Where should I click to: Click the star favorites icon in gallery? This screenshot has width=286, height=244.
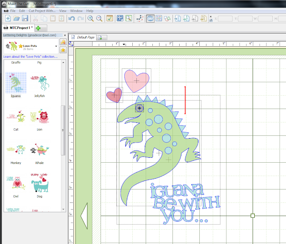click(x=63, y=50)
